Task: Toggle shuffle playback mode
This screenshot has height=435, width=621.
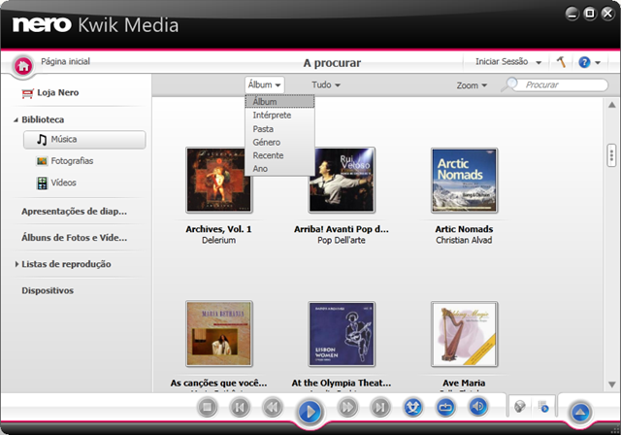Action: click(x=412, y=408)
